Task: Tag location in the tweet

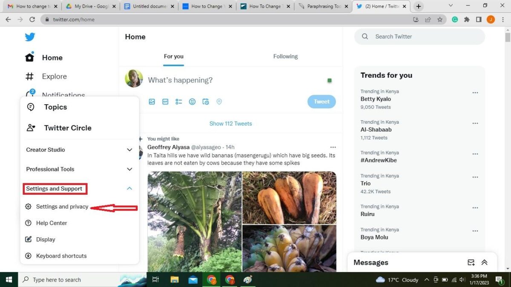Action: [x=219, y=102]
